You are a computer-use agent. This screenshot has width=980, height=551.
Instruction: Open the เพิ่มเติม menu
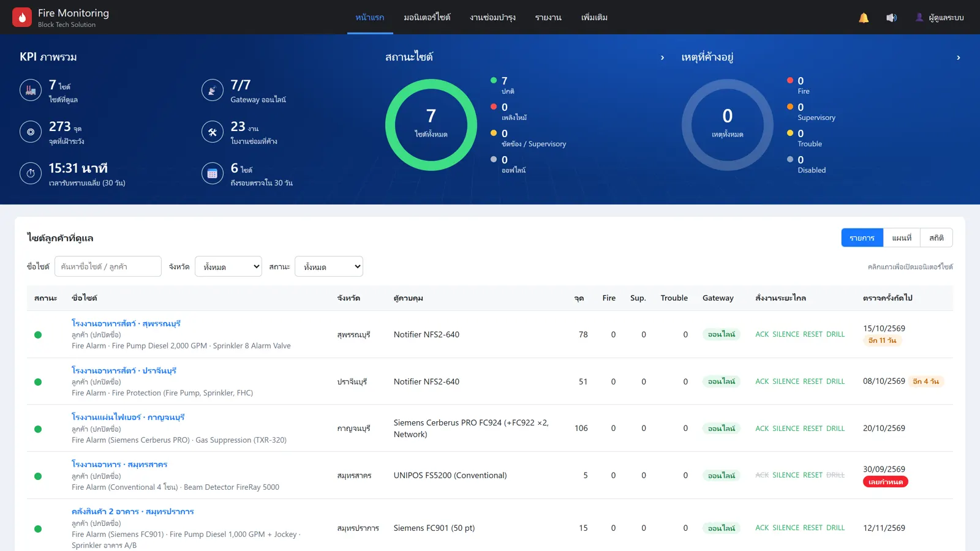pyautogui.click(x=594, y=17)
